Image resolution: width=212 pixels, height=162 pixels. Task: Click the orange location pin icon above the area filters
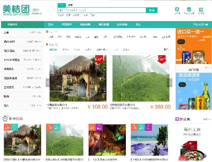point(47,44)
